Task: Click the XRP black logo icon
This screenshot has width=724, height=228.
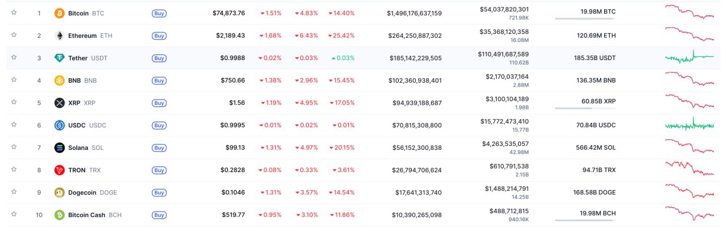Action: point(59,103)
